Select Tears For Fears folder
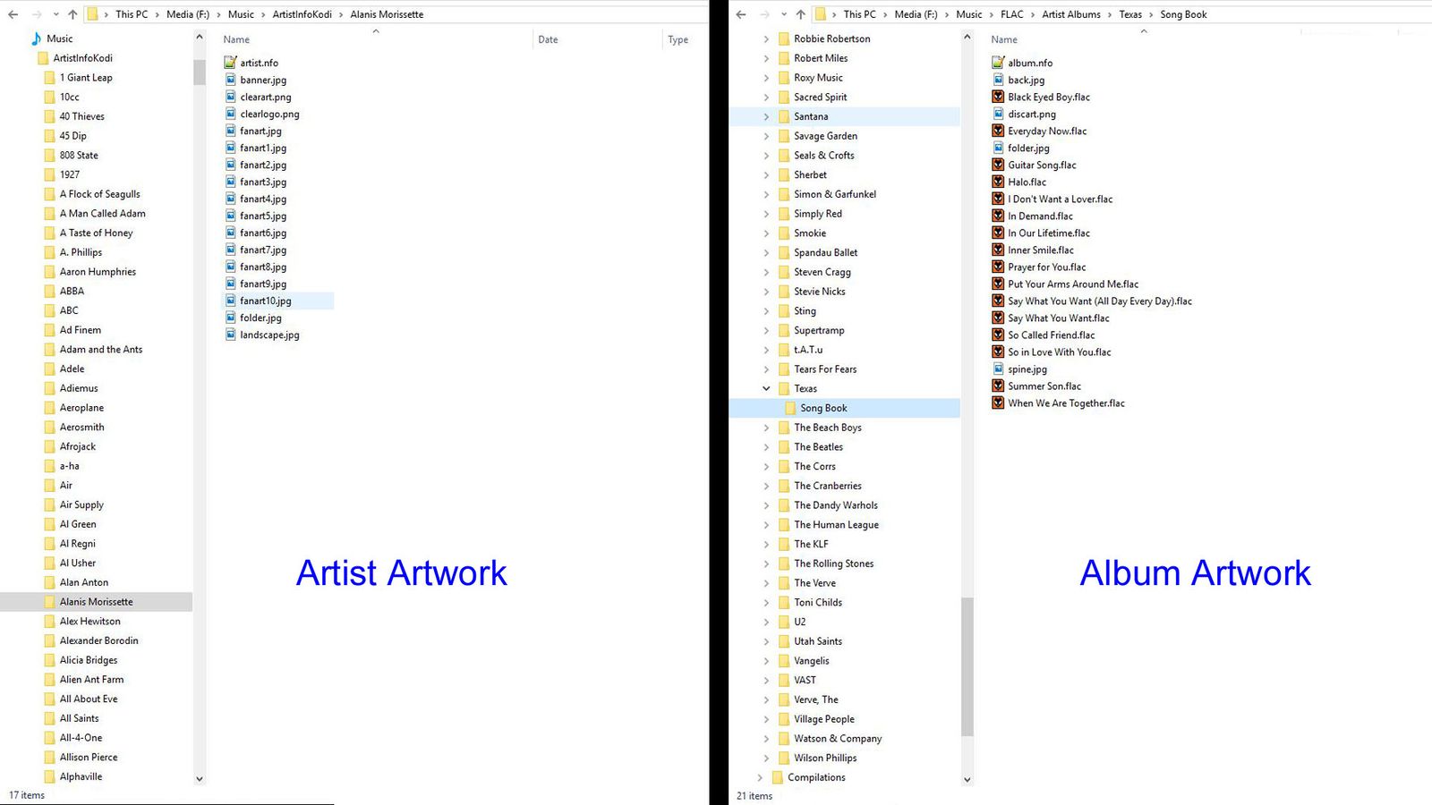Image resolution: width=1432 pixels, height=805 pixels. pos(825,369)
